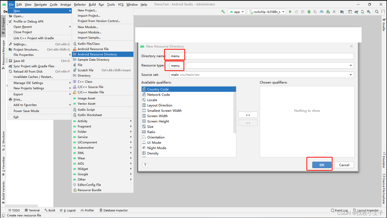Click the << remove qualifier button
Viewport: 387px width, 218px height.
(x=248, y=123)
